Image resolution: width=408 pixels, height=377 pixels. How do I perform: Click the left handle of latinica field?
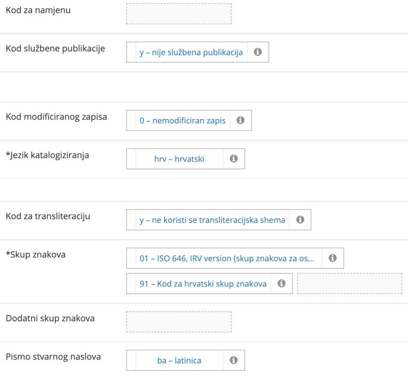[131, 361]
